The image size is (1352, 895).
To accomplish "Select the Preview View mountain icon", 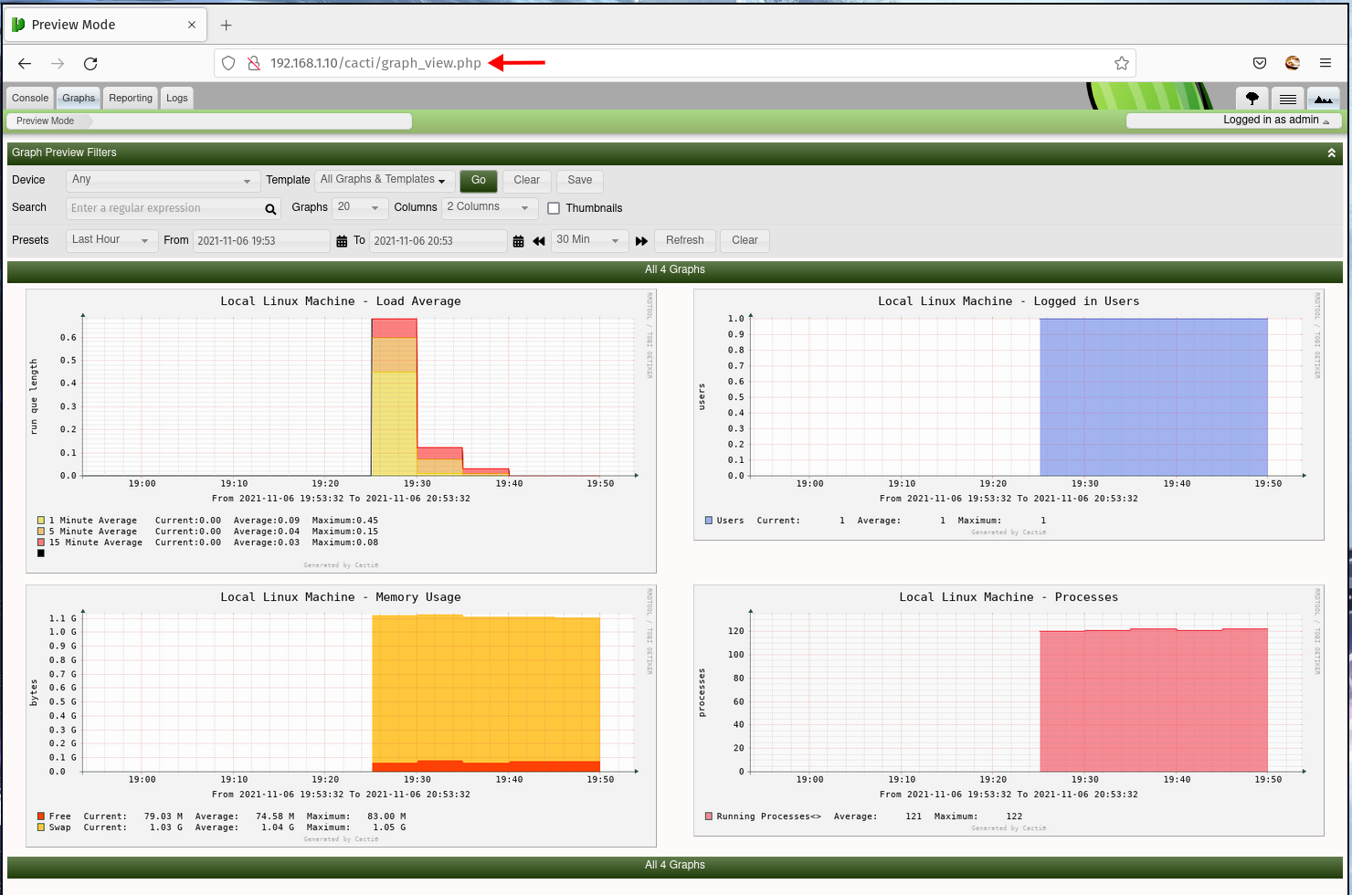I will click(x=1323, y=99).
